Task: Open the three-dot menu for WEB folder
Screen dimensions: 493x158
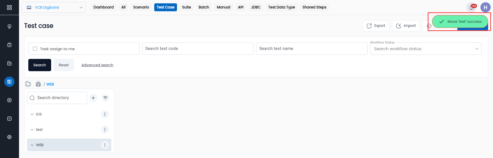Action: coord(105,145)
